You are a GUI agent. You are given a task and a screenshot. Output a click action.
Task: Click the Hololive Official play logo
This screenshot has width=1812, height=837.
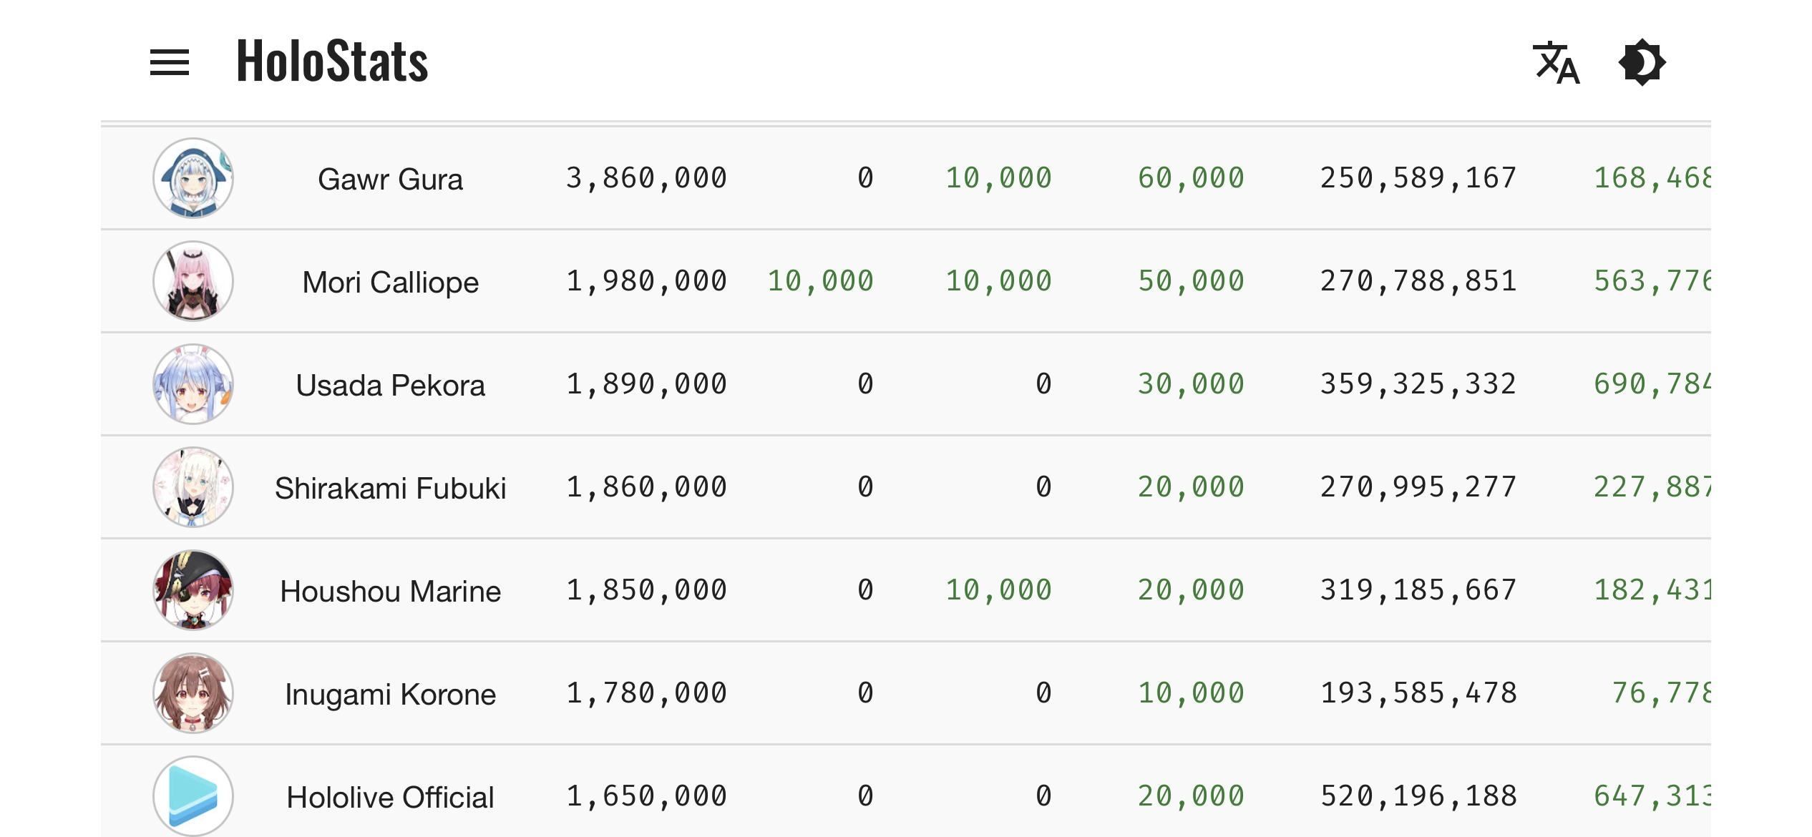[193, 796]
